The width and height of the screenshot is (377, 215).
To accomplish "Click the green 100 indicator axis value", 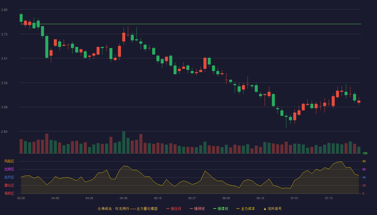I will tap(365, 153).
